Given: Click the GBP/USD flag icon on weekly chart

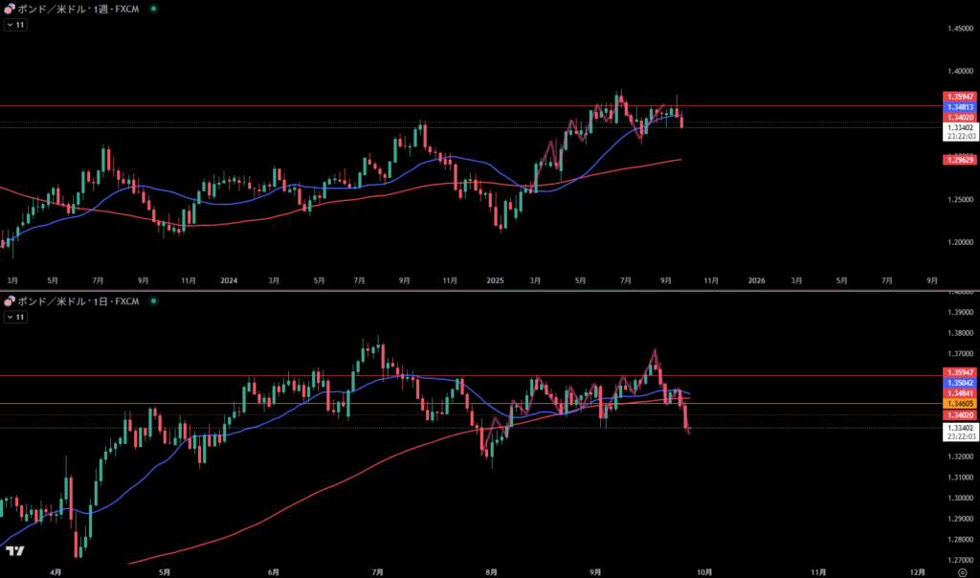Looking at the screenshot, I should tap(10, 9).
